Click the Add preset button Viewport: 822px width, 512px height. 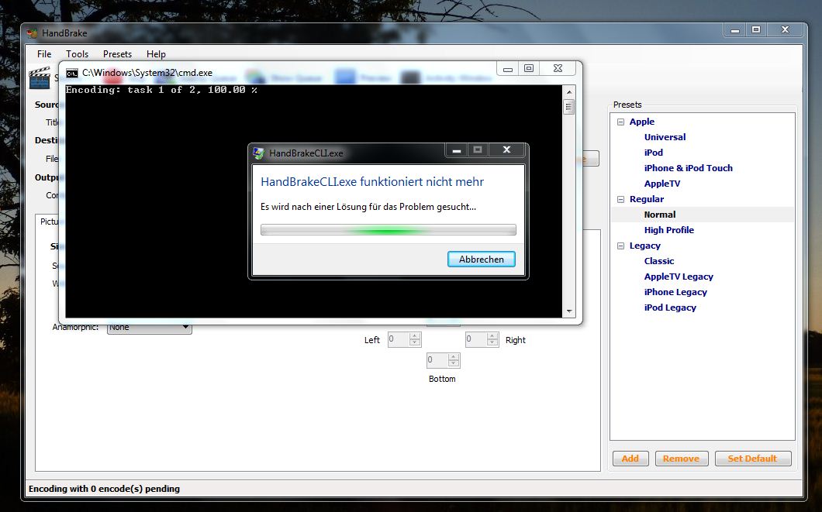coord(630,459)
